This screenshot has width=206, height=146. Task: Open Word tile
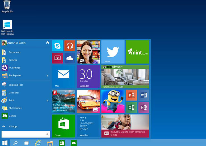[144, 95]
